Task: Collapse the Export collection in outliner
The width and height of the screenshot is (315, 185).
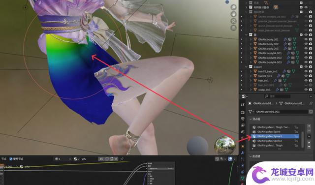Action: [246, 67]
